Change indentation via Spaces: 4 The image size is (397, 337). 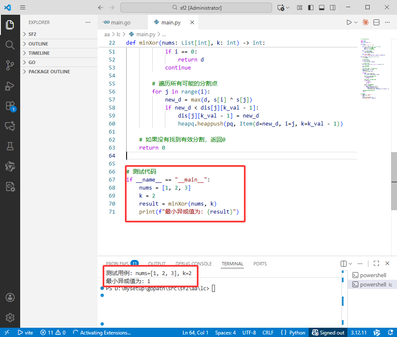pos(225,332)
